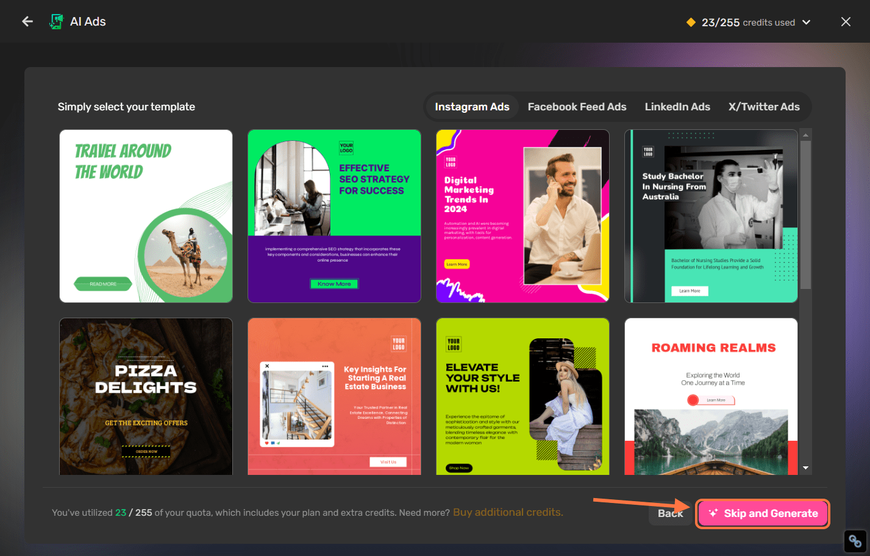870x556 pixels.
Task: Close the AI Ads dialog with the X
Action: 846,21
